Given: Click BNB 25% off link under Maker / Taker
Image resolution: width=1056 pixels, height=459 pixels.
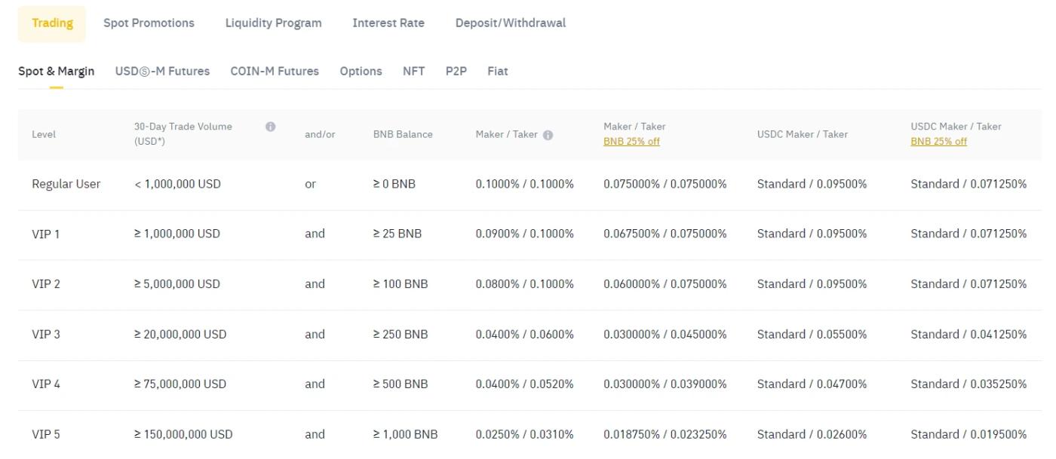Looking at the screenshot, I should point(631,142).
